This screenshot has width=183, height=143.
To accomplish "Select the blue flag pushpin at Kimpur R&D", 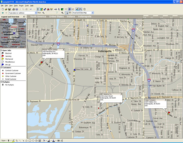I will click(x=75, y=70).
